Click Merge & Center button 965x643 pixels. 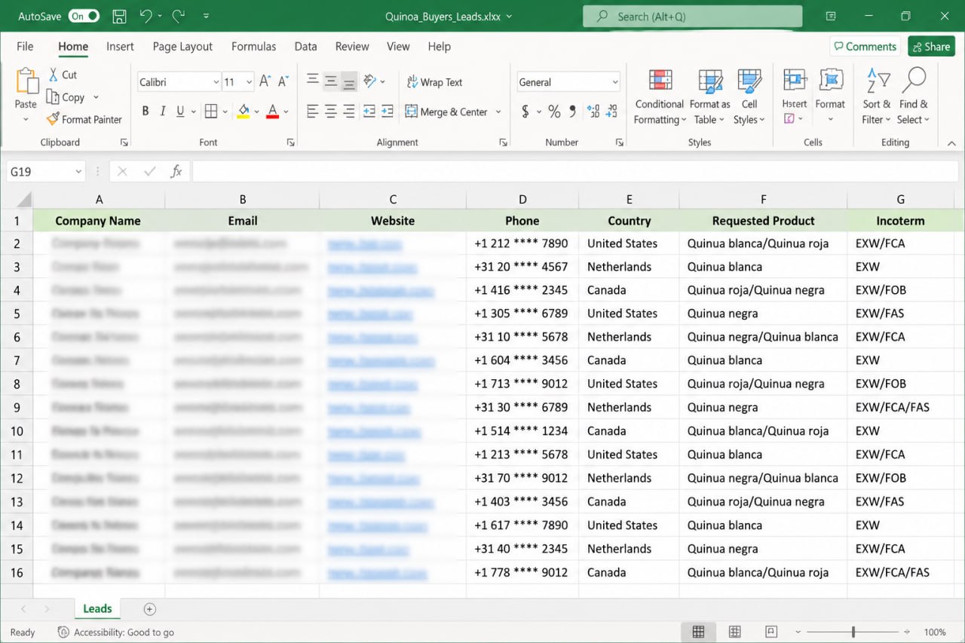(x=446, y=112)
